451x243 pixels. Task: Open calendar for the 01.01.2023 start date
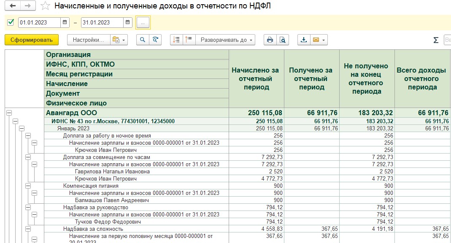(65, 22)
